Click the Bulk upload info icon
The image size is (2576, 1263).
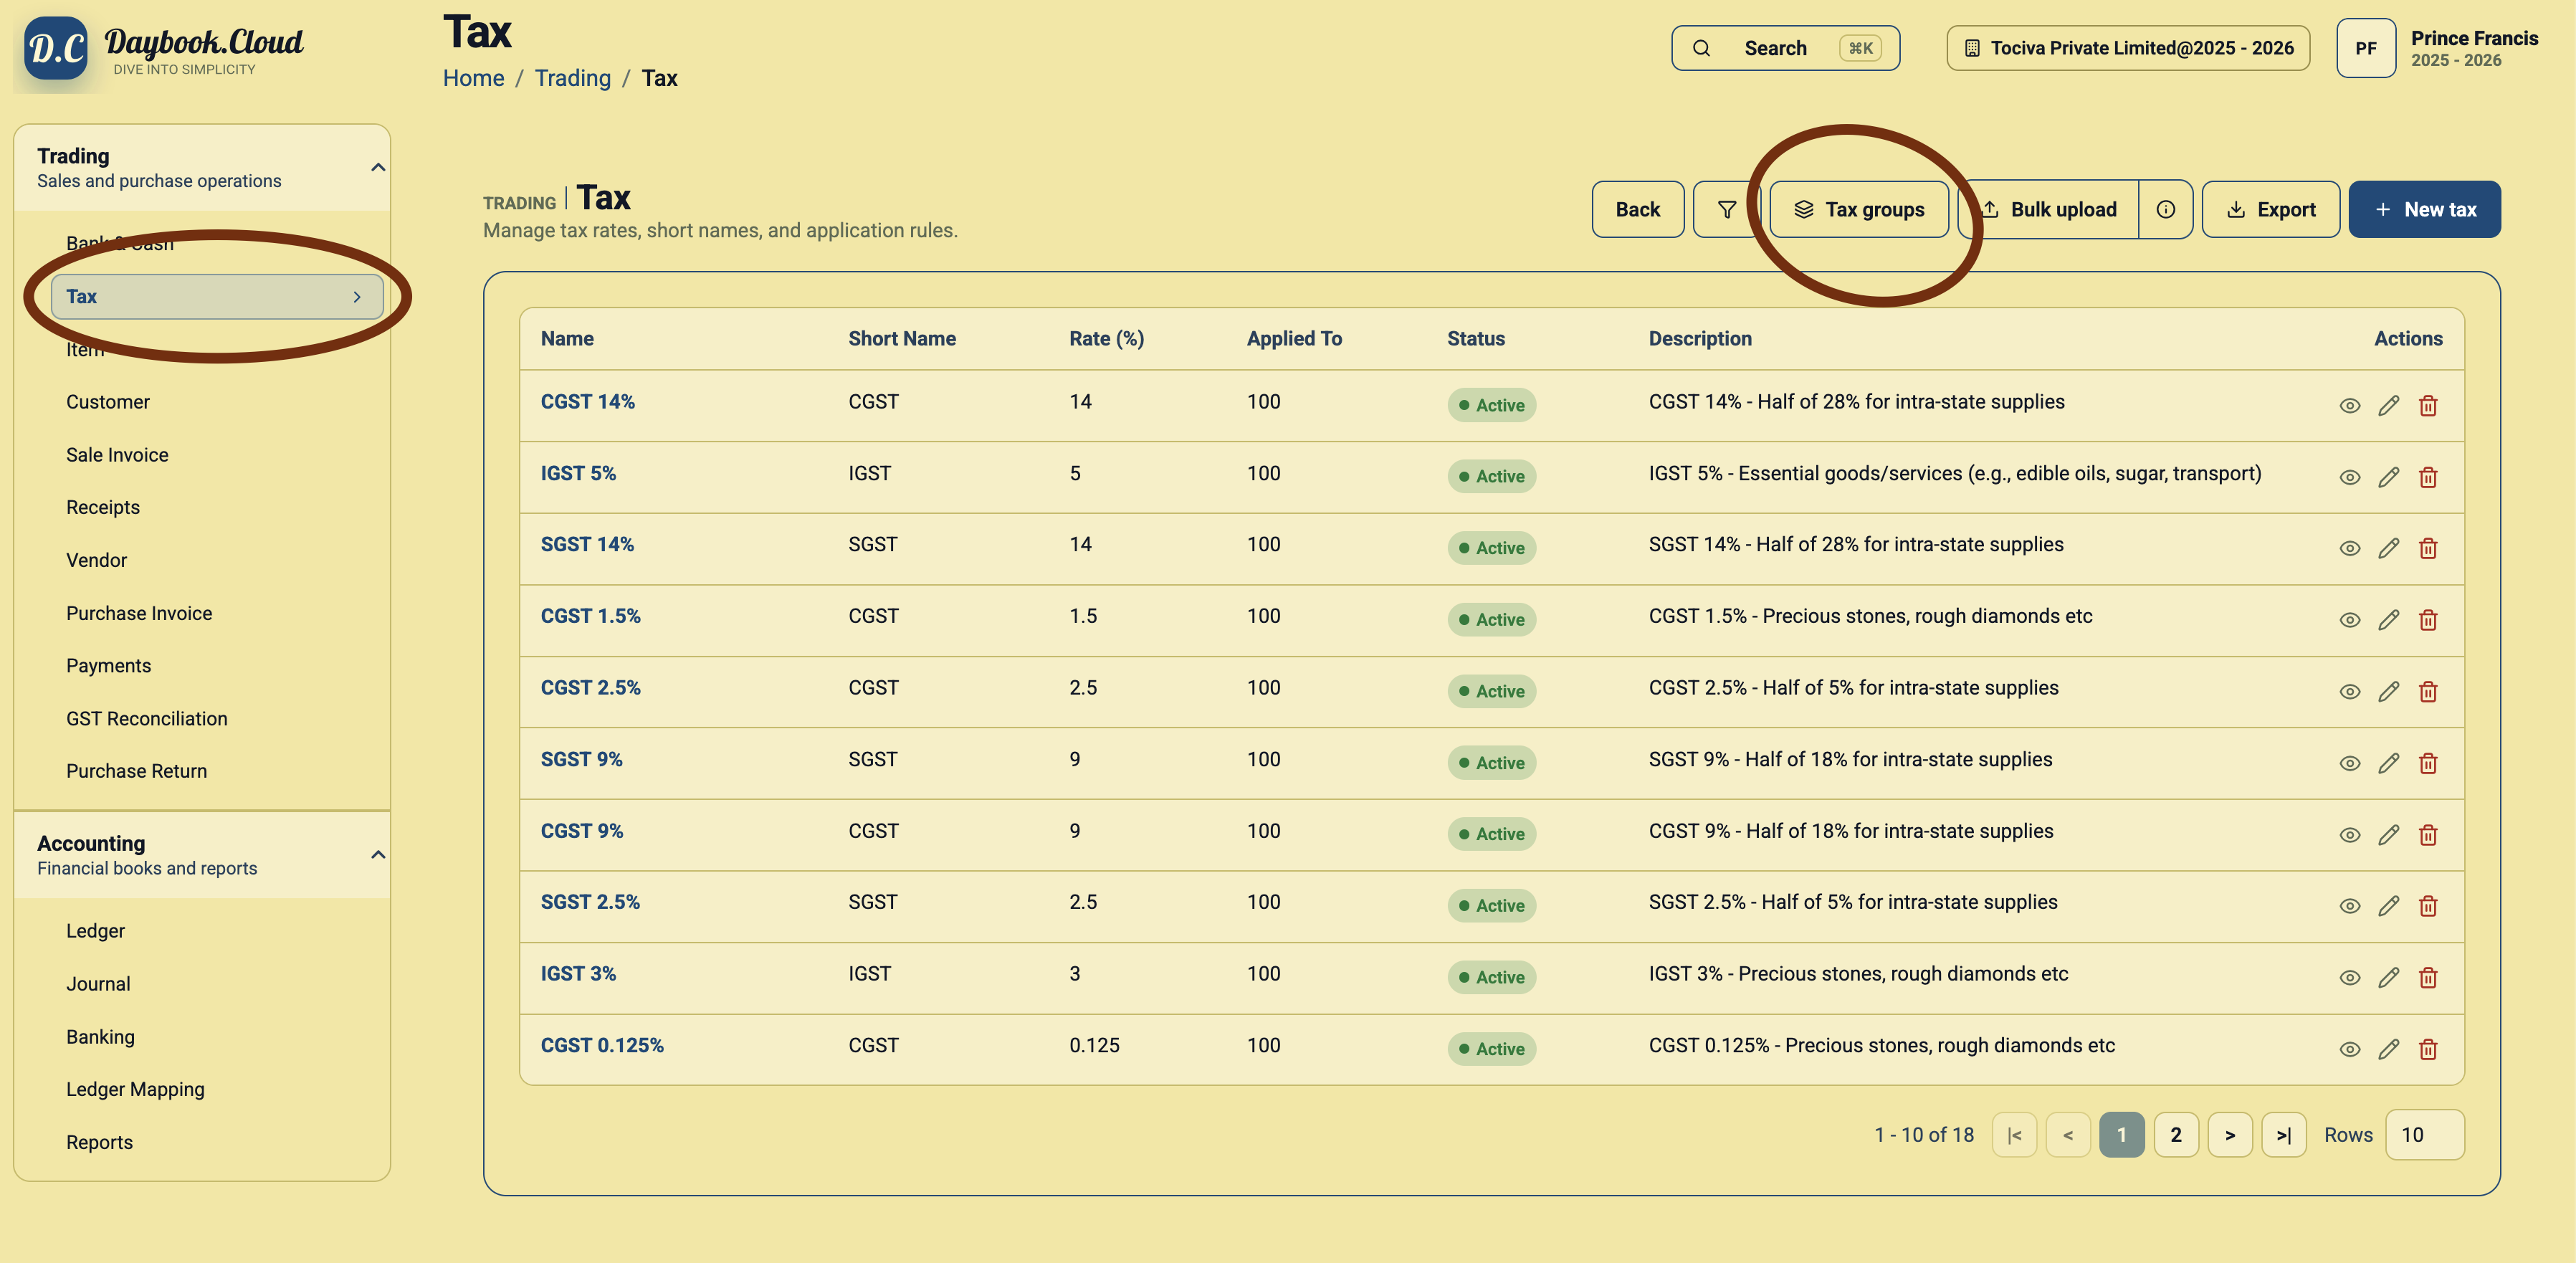pos(2165,209)
